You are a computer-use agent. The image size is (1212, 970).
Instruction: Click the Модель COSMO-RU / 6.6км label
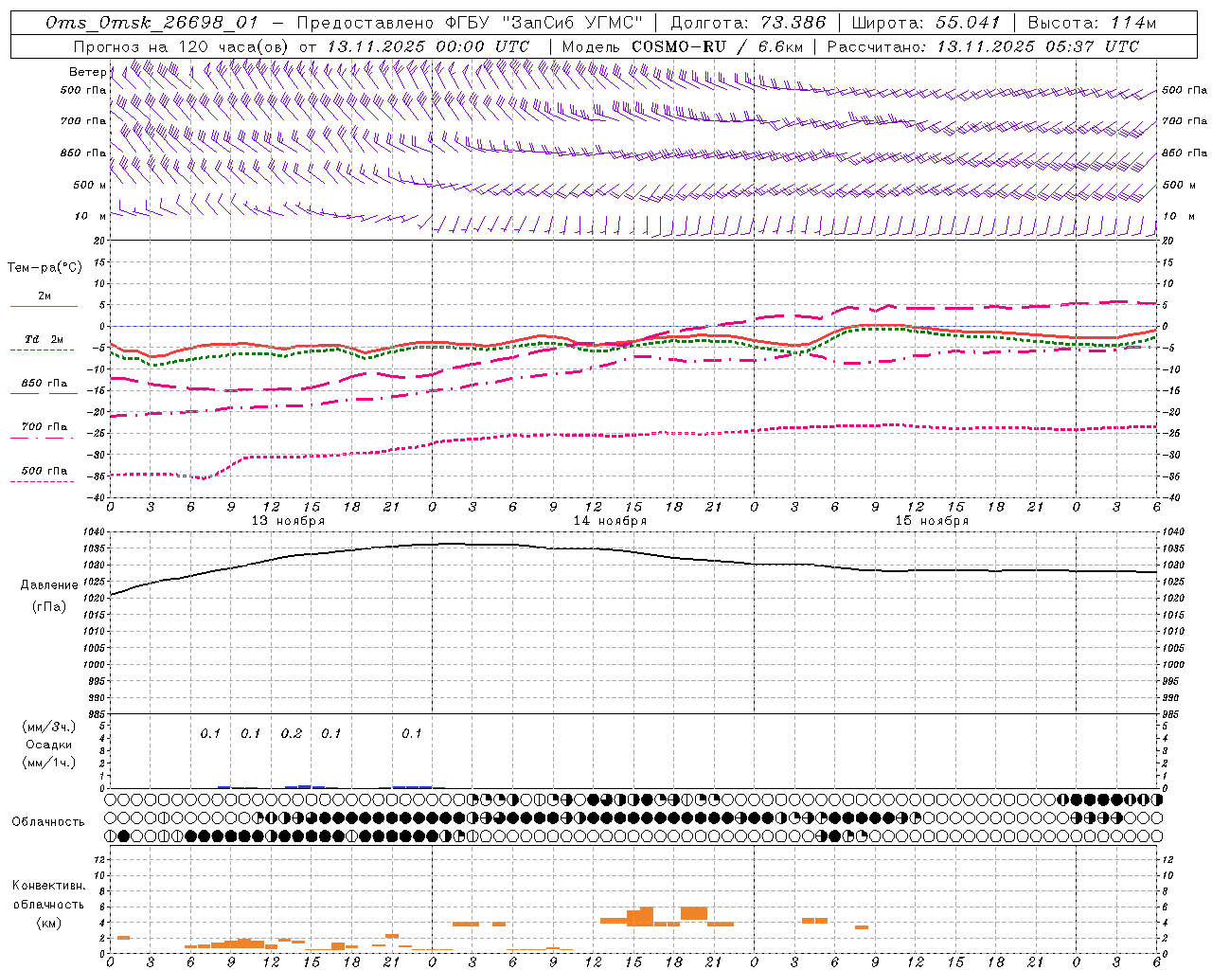[x=683, y=46]
